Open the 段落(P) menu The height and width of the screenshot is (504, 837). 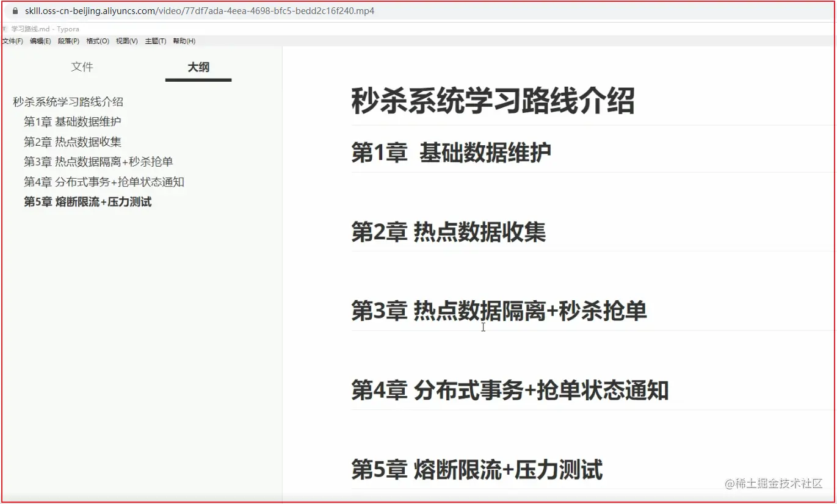(x=69, y=41)
